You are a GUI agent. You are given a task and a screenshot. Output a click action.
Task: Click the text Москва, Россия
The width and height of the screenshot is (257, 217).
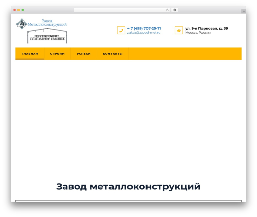click(198, 33)
